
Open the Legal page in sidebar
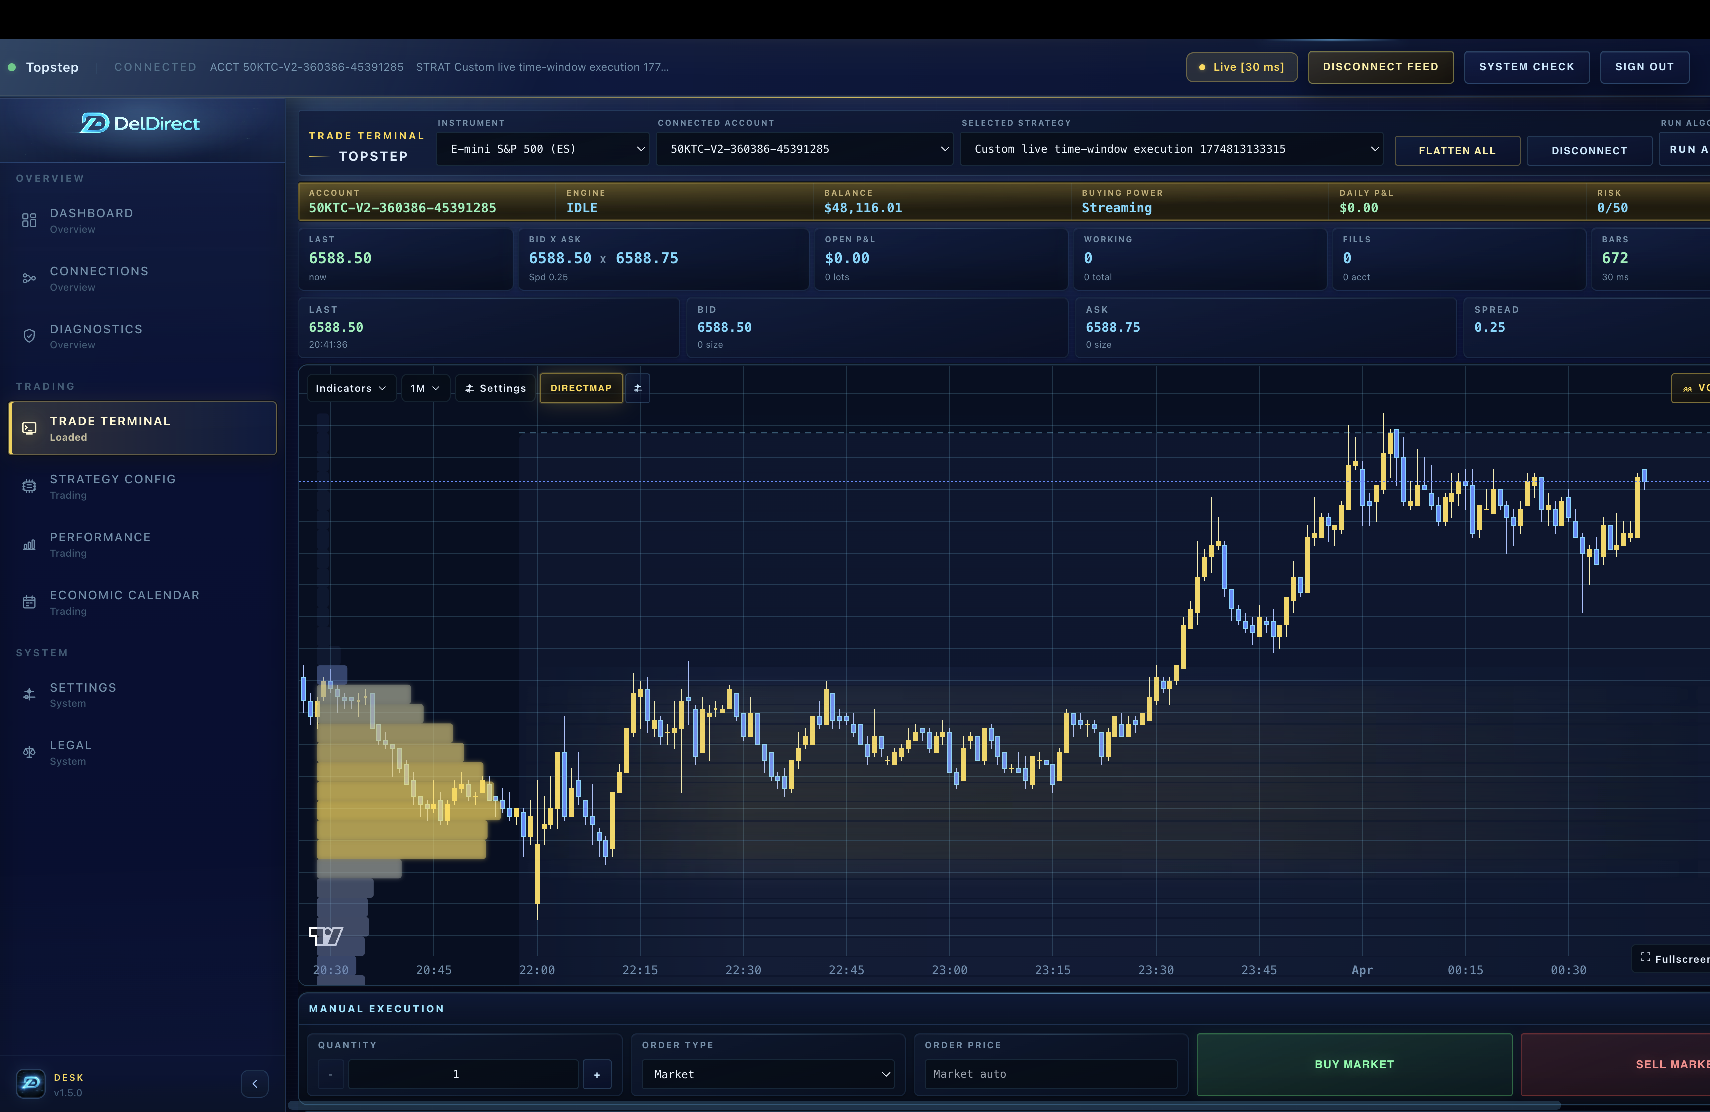pos(28,753)
